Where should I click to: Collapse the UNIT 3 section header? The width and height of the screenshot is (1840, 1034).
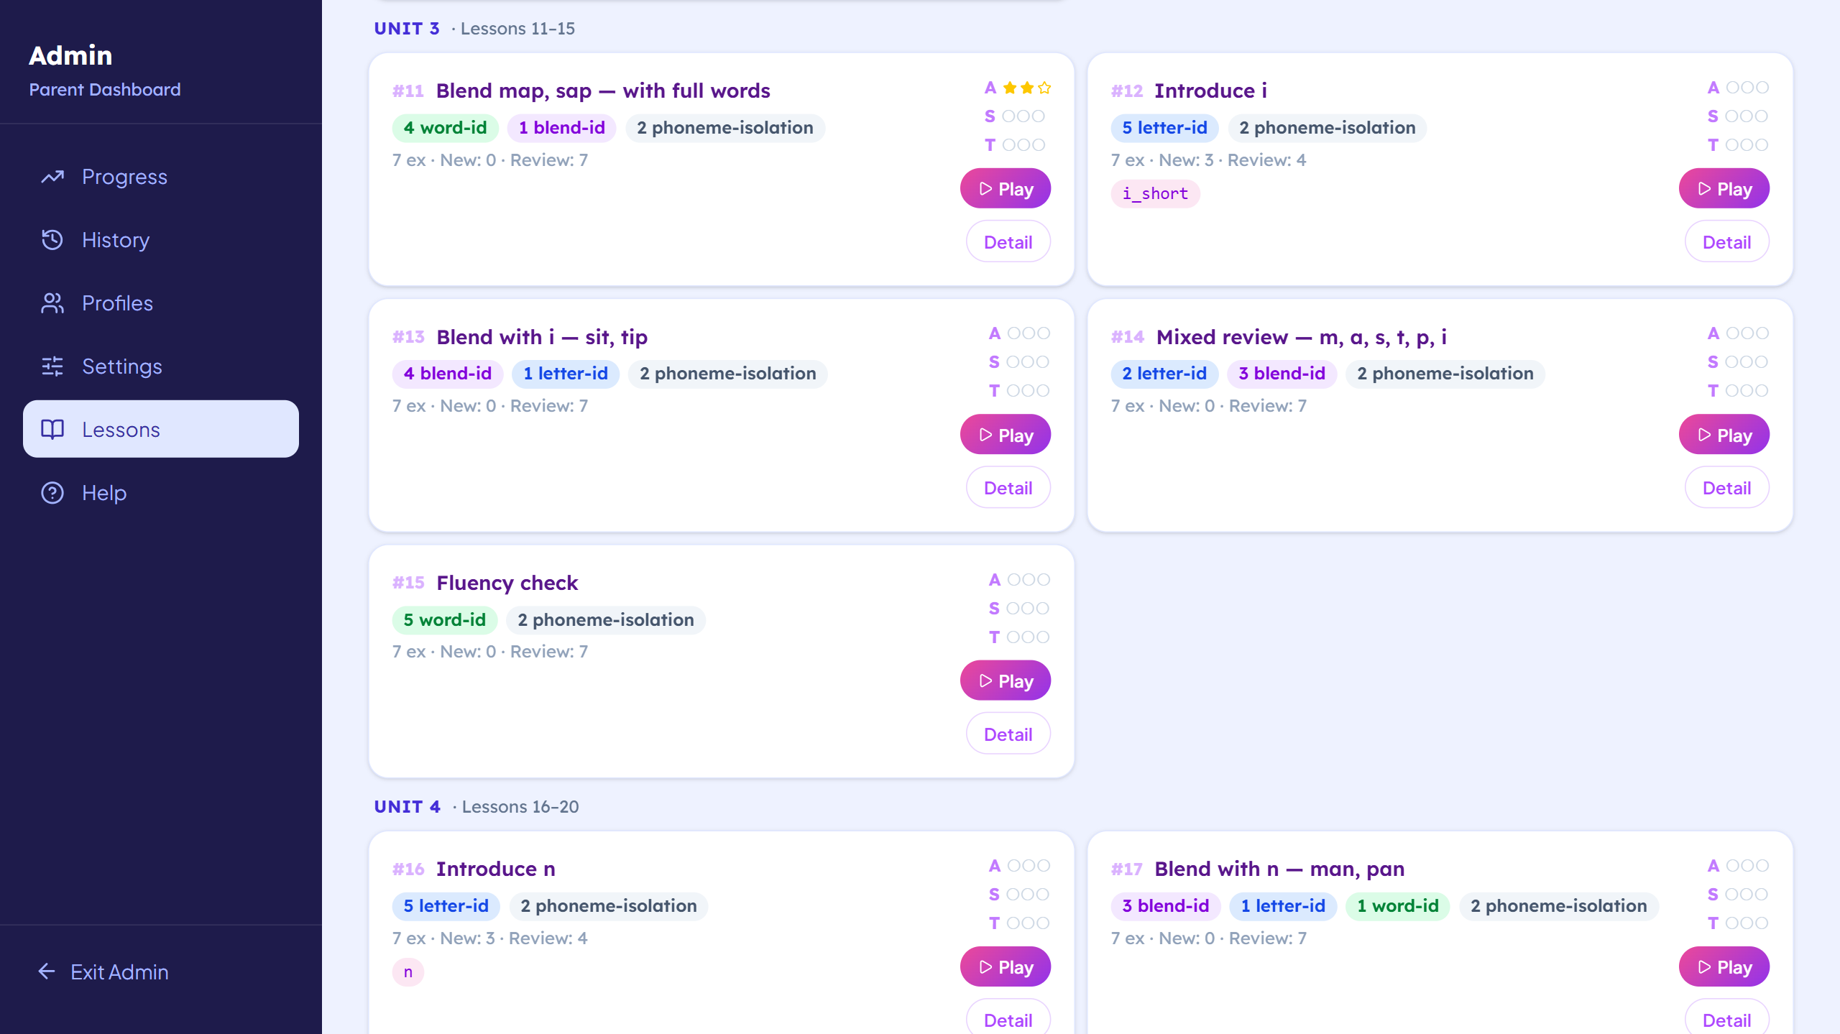point(406,29)
